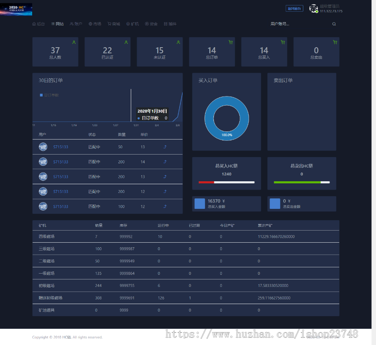Open the share arrow on the first order row
Viewport: 376px width, 345px height.
(165, 147)
